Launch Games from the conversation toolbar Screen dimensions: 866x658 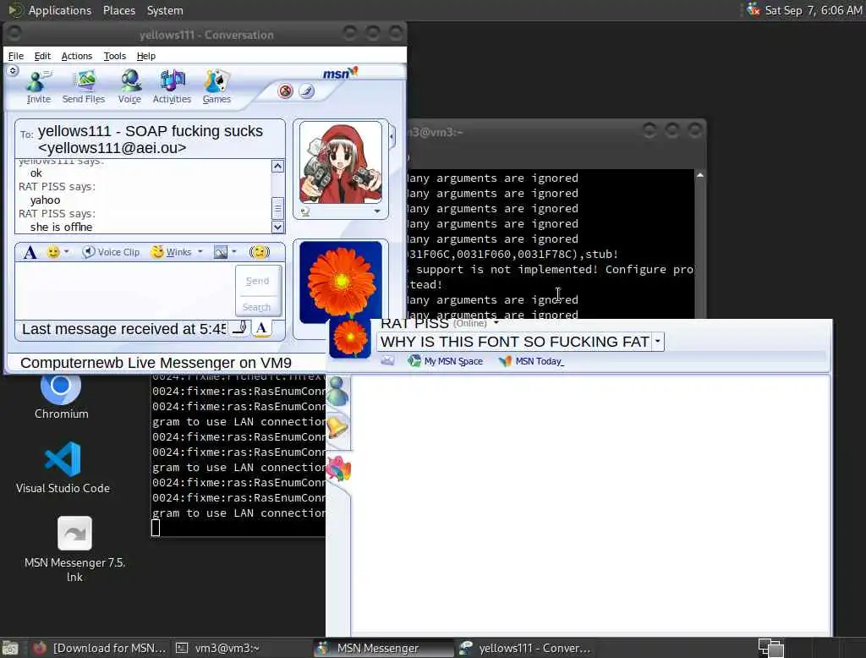(216, 87)
